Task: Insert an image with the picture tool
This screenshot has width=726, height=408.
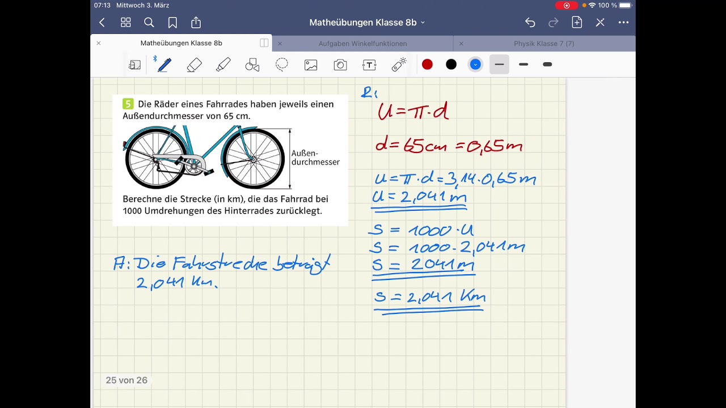Action: pos(311,65)
